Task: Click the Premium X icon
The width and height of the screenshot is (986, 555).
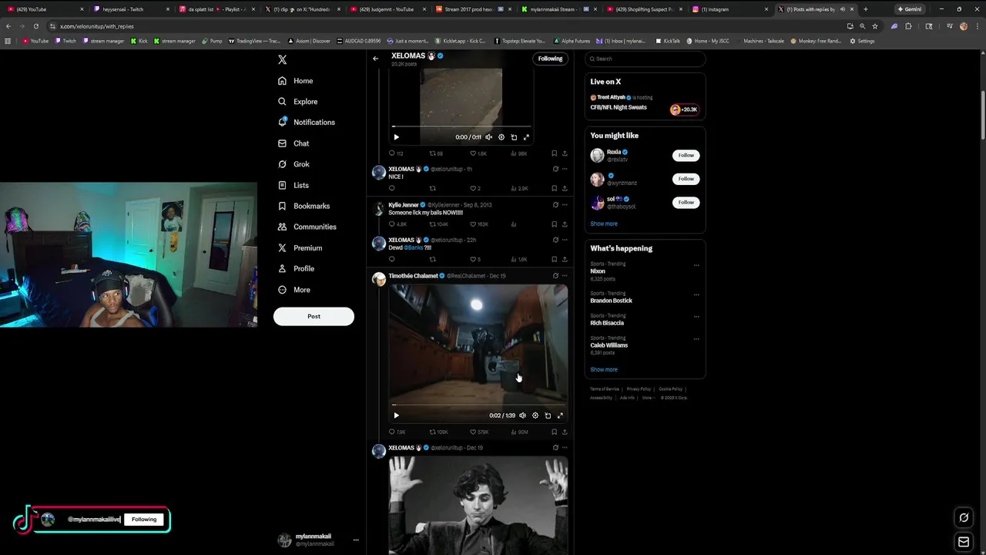Action: [282, 247]
